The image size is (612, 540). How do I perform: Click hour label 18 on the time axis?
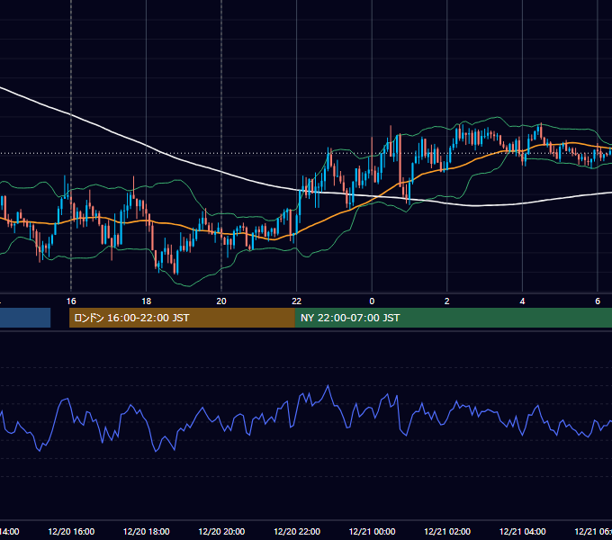tap(146, 301)
